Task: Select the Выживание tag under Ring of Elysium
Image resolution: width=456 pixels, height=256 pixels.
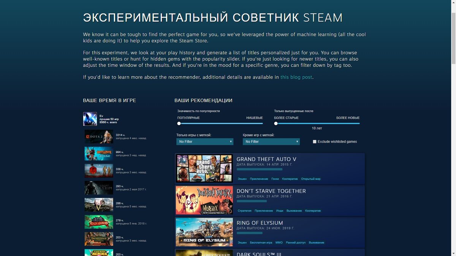Action: point(317,242)
